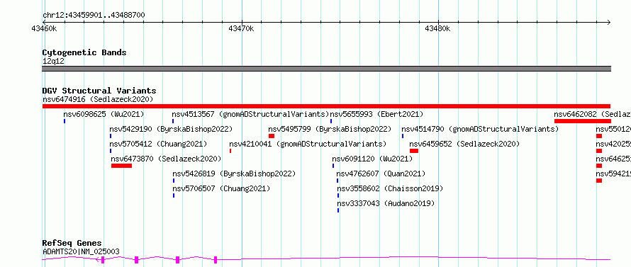Open nsv5706507 (Chuang2021) label
Image resolution: width=631 pixels, height=267 pixels.
click(x=222, y=188)
